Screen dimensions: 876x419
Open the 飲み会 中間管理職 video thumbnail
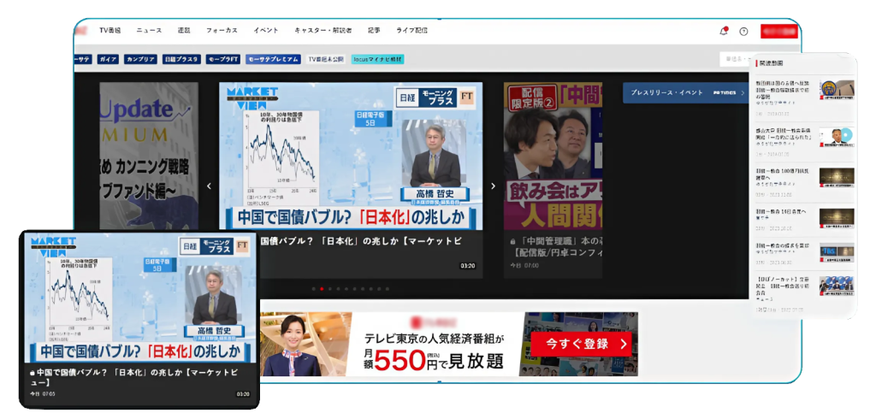pyautogui.click(x=553, y=156)
